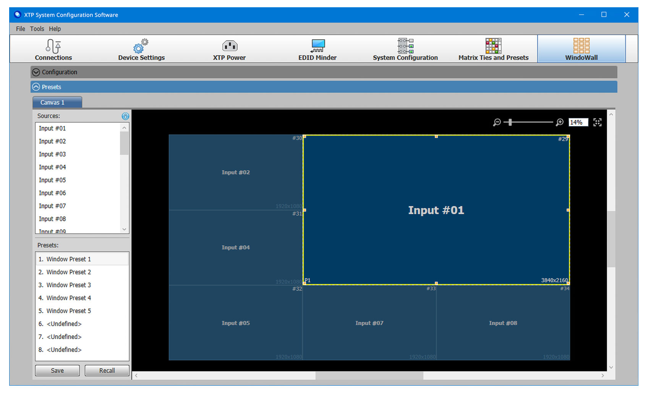Click the Save preset button
Image resolution: width=648 pixels, height=393 pixels.
tap(57, 370)
